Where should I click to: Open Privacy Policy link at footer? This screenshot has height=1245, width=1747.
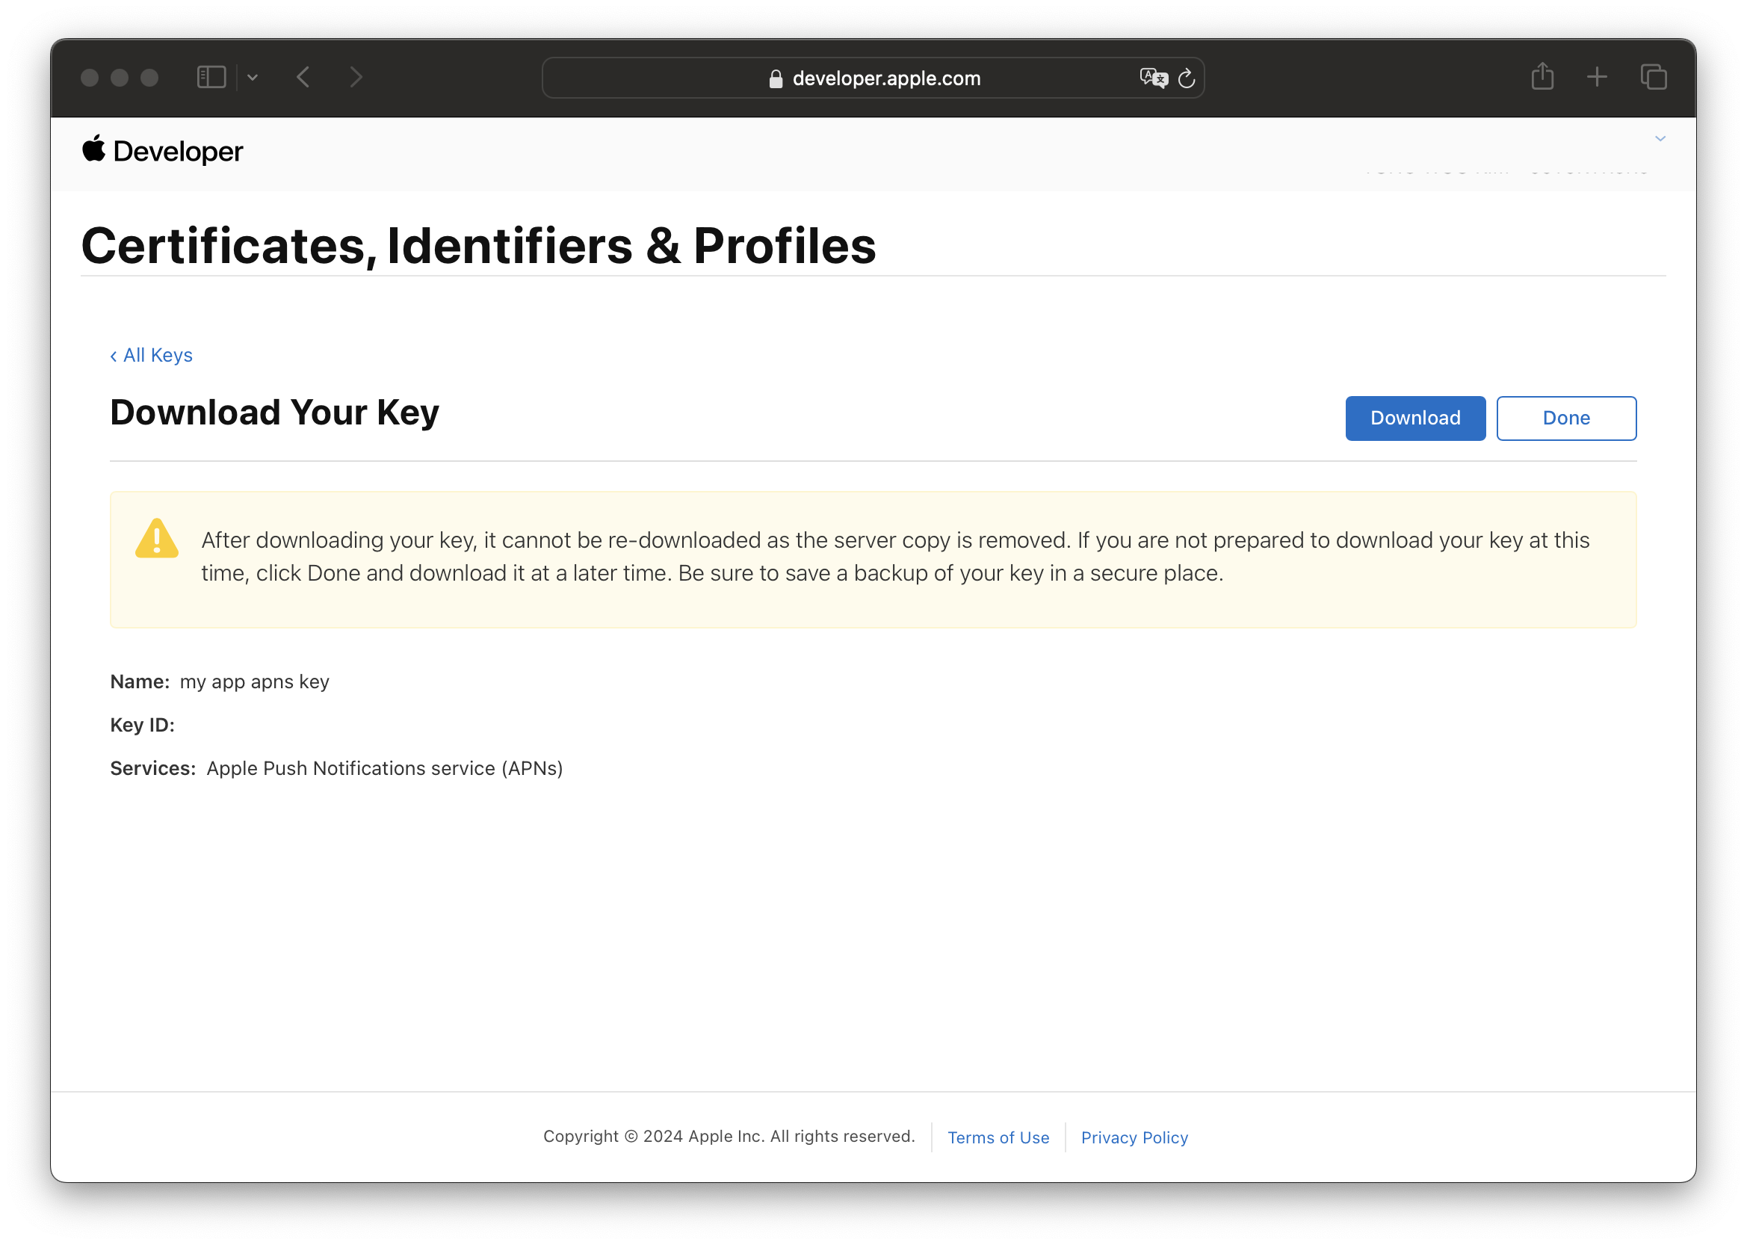[1136, 1136]
